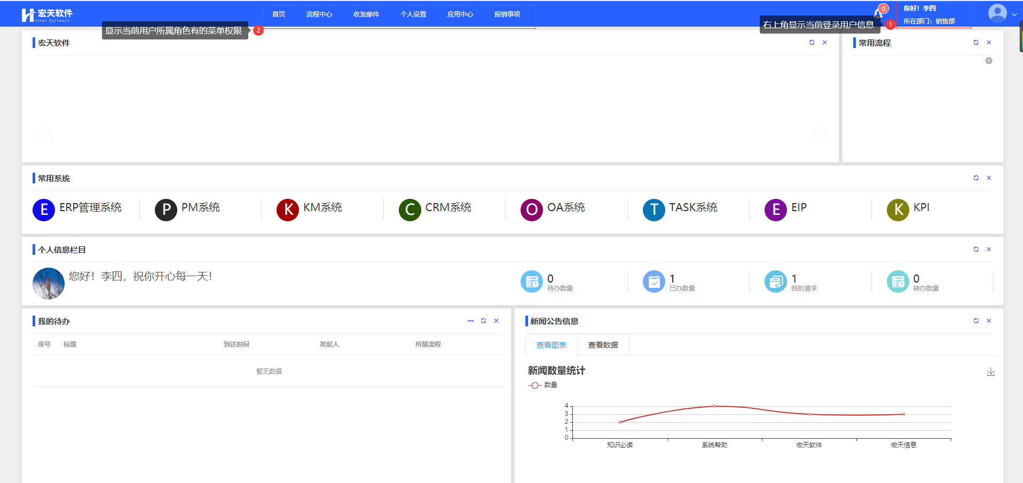Toggle the 数量 legend series in chart
1023x483 pixels.
pyautogui.click(x=543, y=385)
